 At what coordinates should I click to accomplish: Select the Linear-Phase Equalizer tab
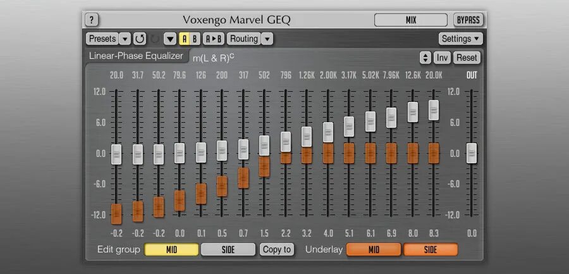tap(136, 56)
